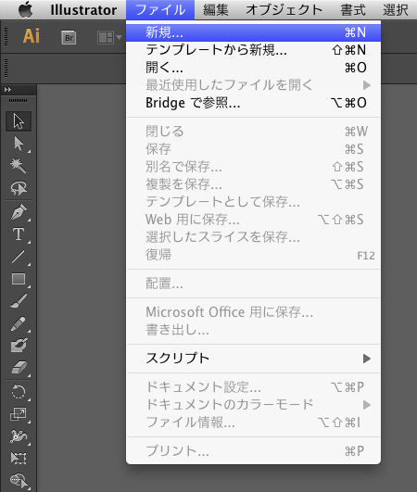Select the Rotate tool
The width and height of the screenshot is (417, 492).
(x=19, y=392)
